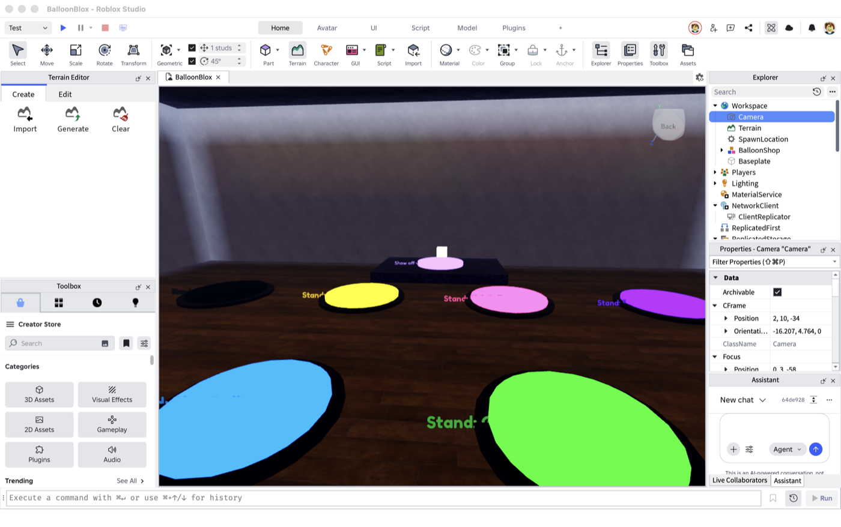
Task: Toggle the rotate snap 45° checkbox
Action: [x=192, y=61]
